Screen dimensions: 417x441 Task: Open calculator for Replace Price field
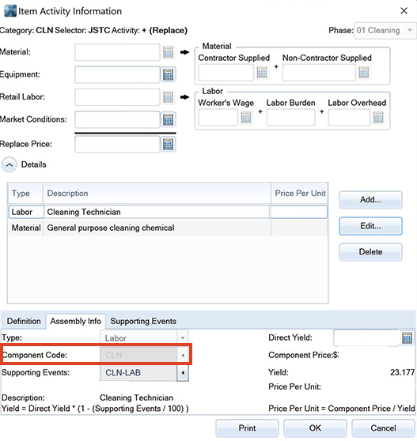[168, 145]
